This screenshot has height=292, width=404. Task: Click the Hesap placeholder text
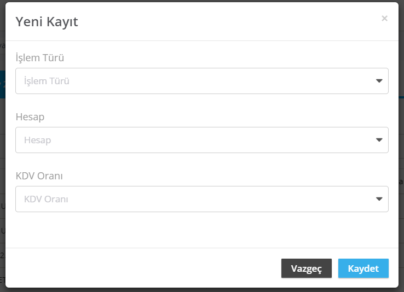[x=38, y=140]
